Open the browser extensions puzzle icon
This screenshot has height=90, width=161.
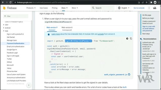[151, 2]
